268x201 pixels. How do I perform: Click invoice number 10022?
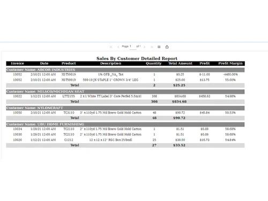coord(17,96)
